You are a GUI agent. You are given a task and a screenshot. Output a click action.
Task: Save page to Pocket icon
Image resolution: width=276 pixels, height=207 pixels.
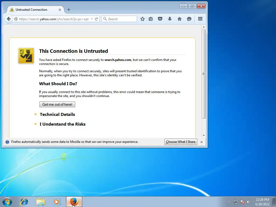point(160,19)
